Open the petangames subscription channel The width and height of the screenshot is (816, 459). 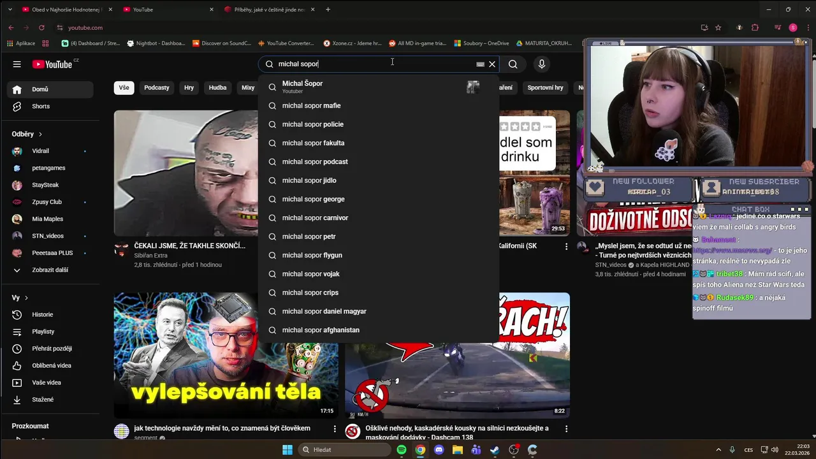pyautogui.click(x=50, y=168)
